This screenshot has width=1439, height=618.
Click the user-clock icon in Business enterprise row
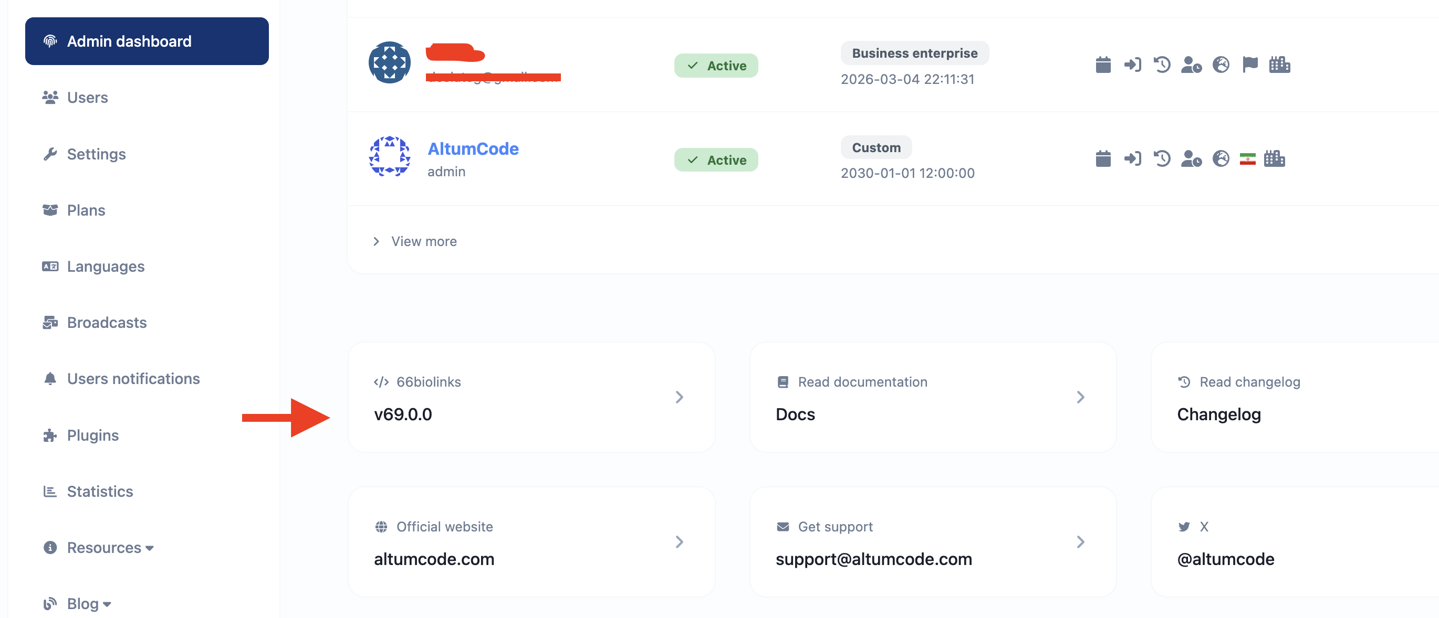[1191, 65]
